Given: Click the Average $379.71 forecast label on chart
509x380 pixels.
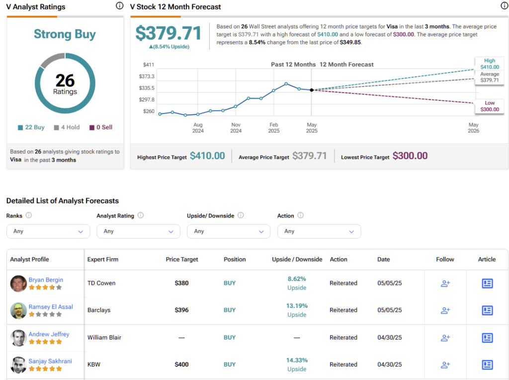Looking at the screenshot, I should (x=490, y=77).
